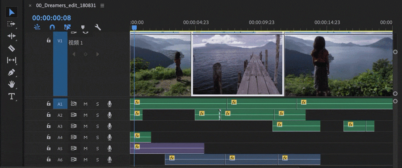This screenshot has height=168, width=402.
Task: Toggle sync lock on track A6
Action: (x=74, y=160)
